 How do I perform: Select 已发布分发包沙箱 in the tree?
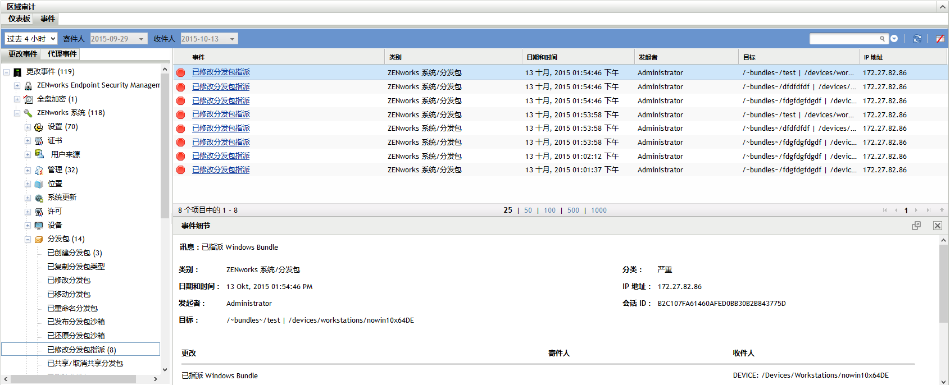76,322
